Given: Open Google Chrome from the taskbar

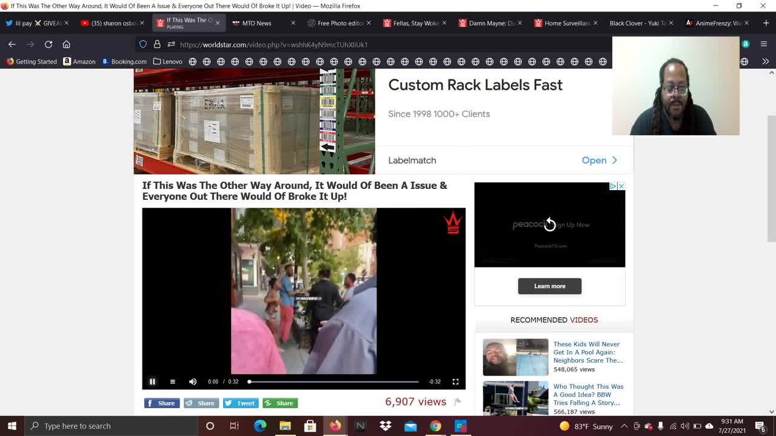Looking at the screenshot, I should 435,426.
